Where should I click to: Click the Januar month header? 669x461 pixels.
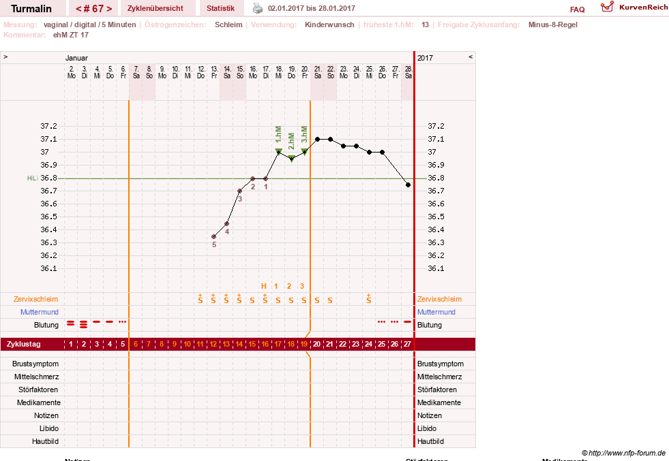click(76, 58)
